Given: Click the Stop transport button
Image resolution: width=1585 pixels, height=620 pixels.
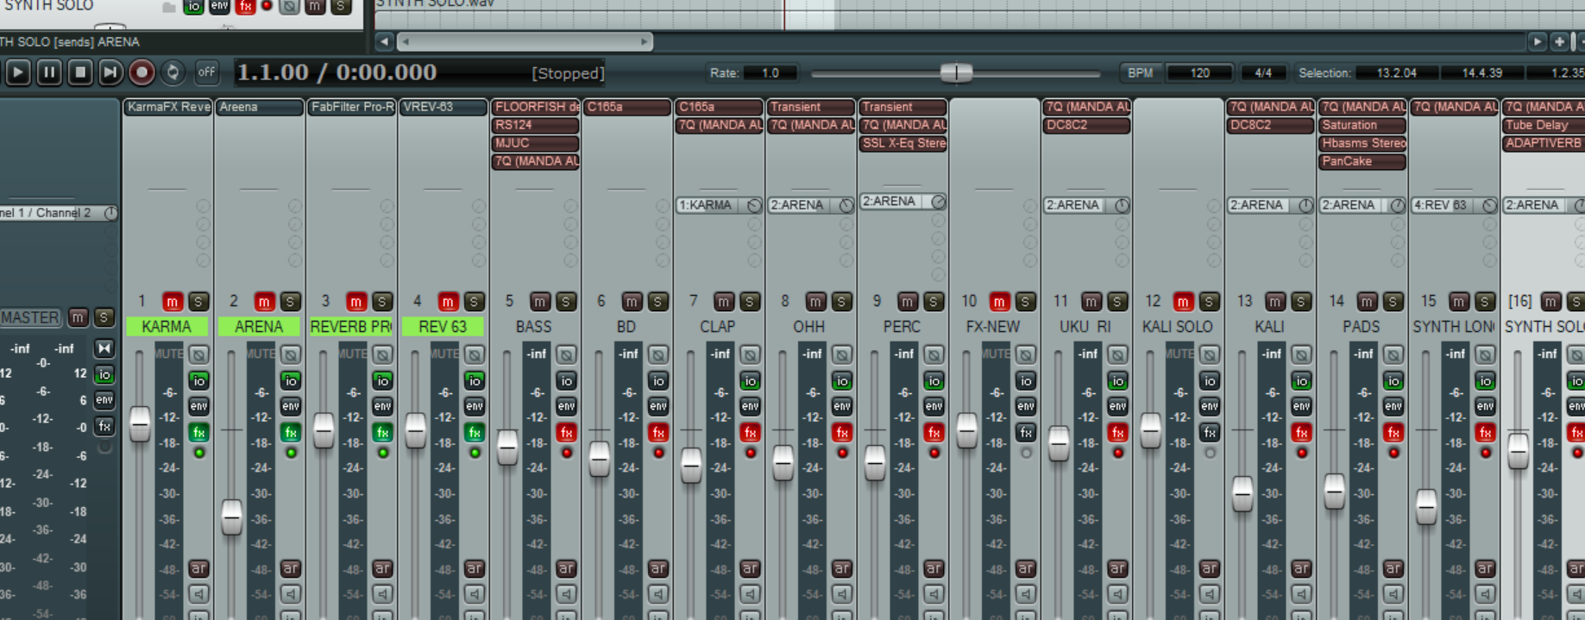Looking at the screenshot, I should (80, 72).
